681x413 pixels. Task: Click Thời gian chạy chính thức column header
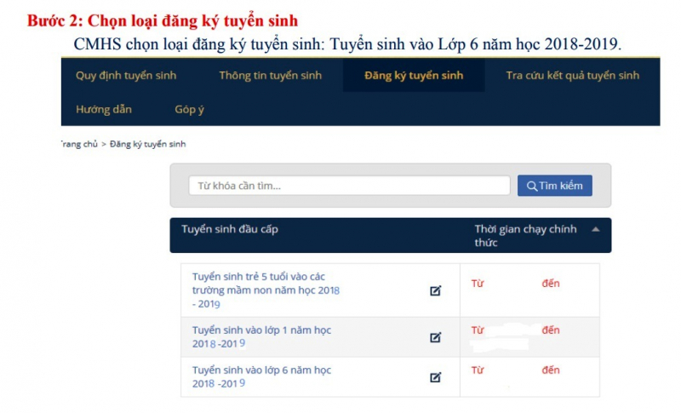click(x=525, y=235)
